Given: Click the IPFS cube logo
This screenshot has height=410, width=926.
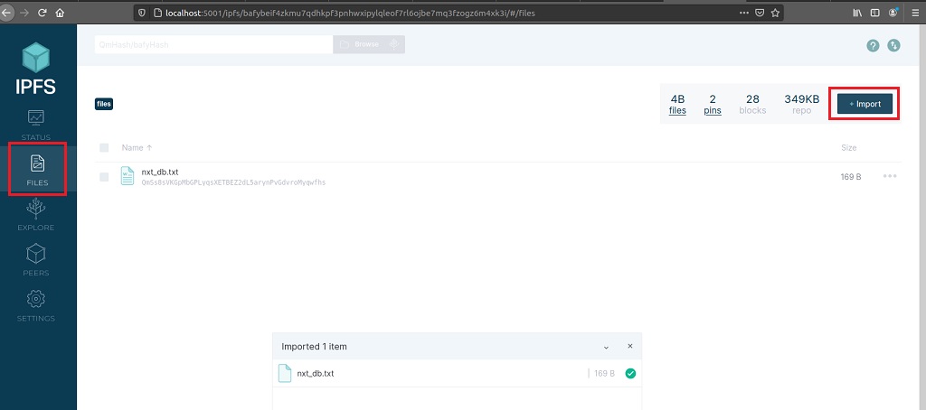Looking at the screenshot, I should coord(37,59).
